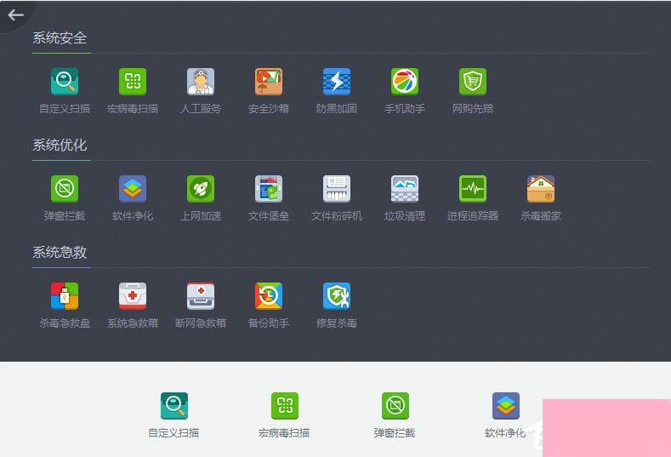
Task: Launch the 进程追踪器 monitor icon
Action: point(473,188)
